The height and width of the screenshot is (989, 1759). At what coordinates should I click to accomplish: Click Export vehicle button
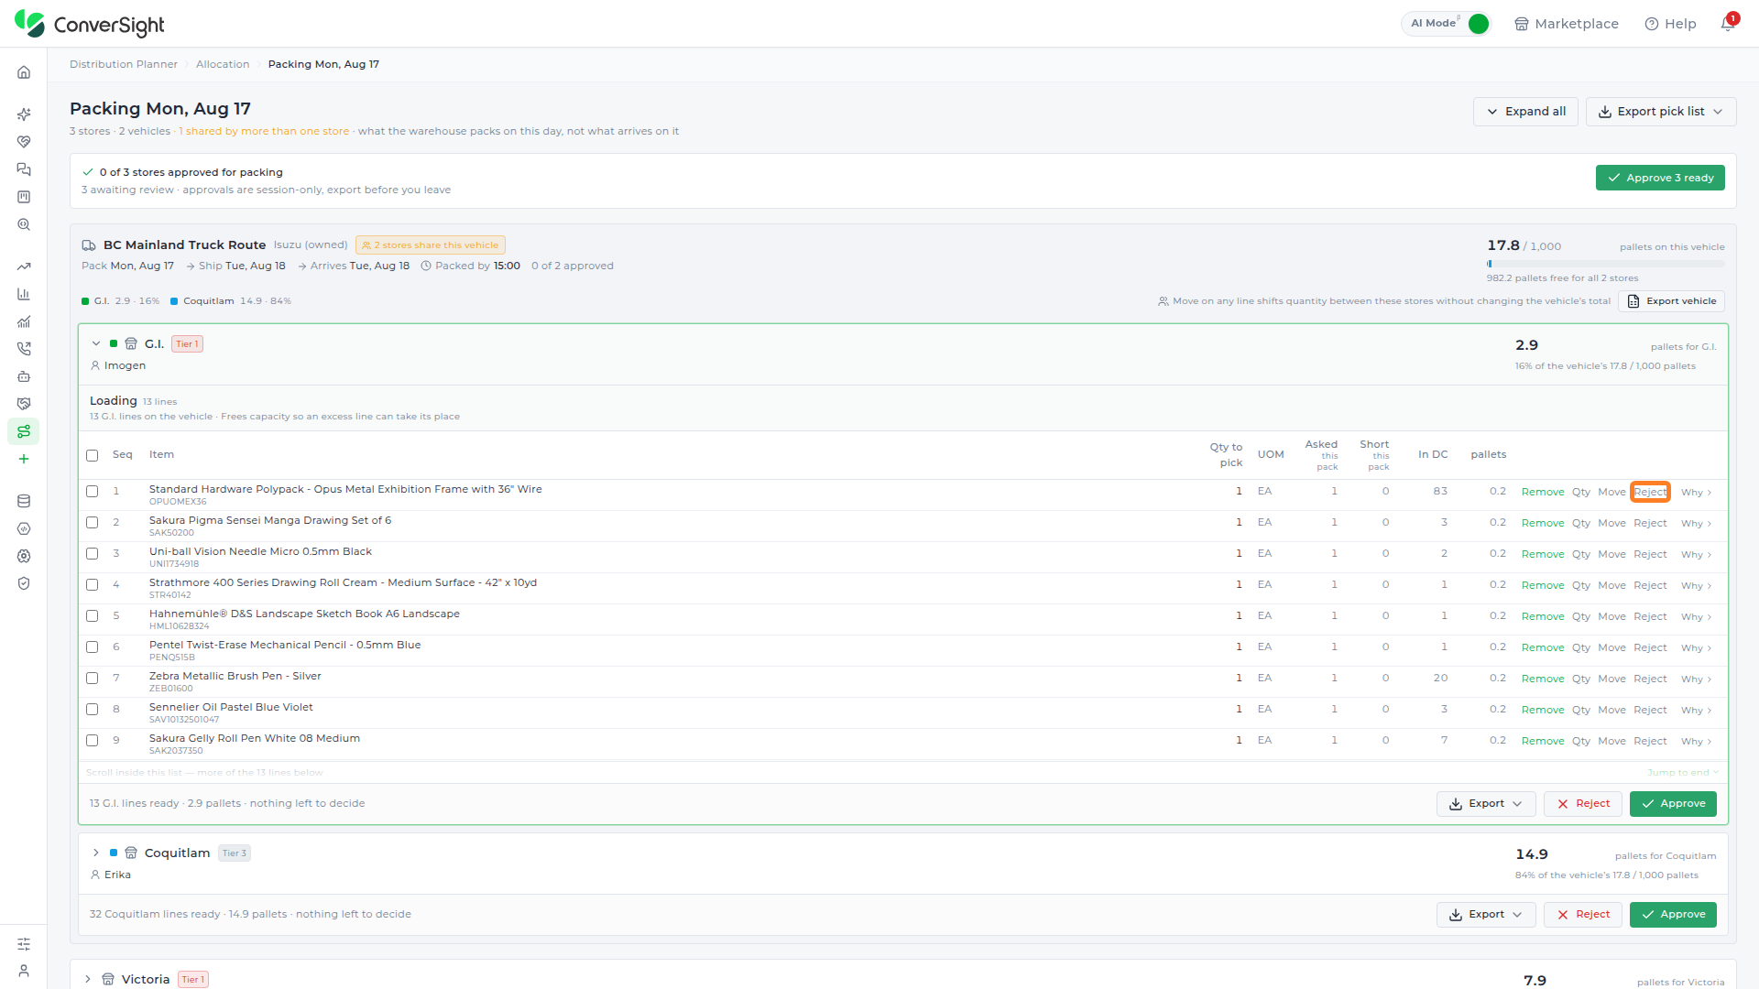[x=1672, y=301]
